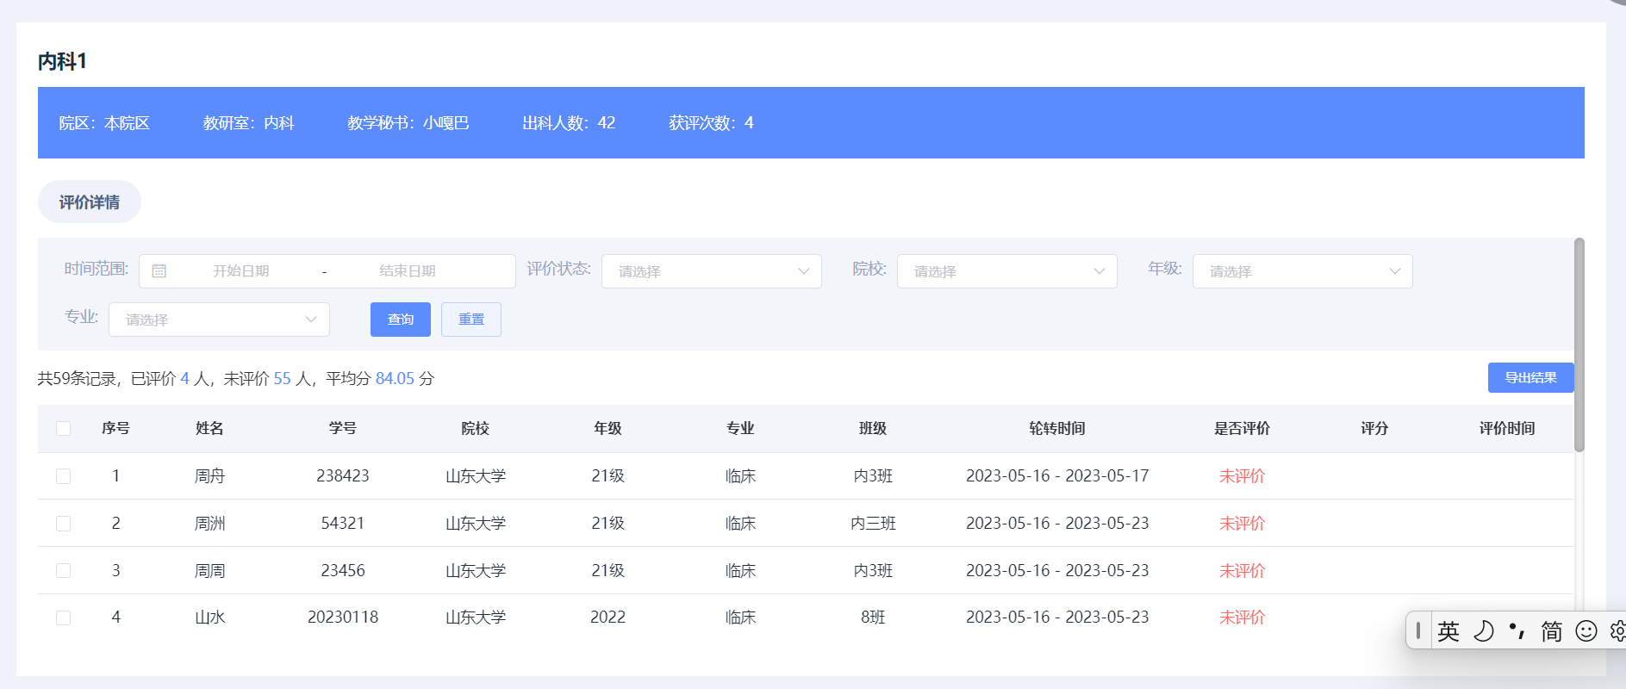This screenshot has height=689, width=1626.
Task: Click the unevaluated count 55
Action: coord(282,379)
